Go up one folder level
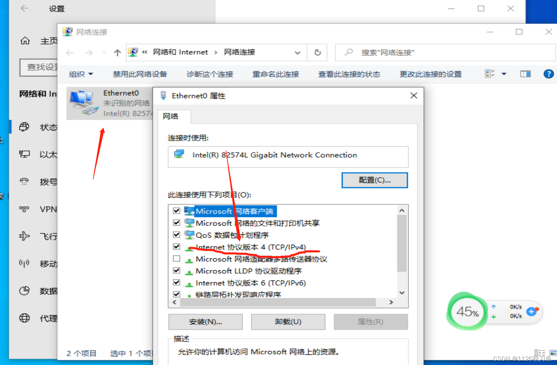The height and width of the screenshot is (365, 557). [x=117, y=52]
